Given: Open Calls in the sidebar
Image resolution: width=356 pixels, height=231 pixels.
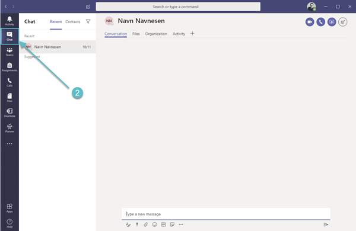Looking at the screenshot, I should 9,82.
